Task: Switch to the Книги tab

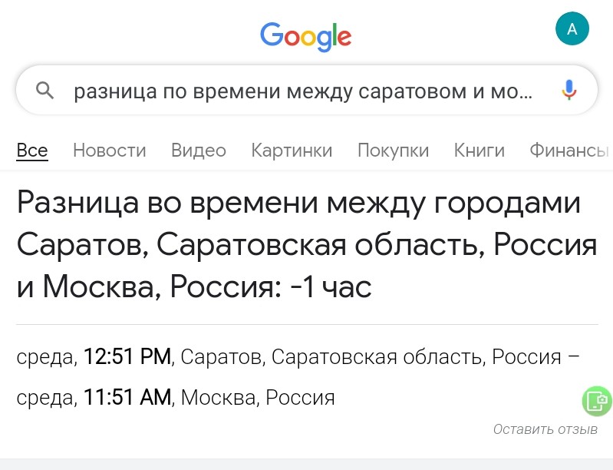Action: 479,151
